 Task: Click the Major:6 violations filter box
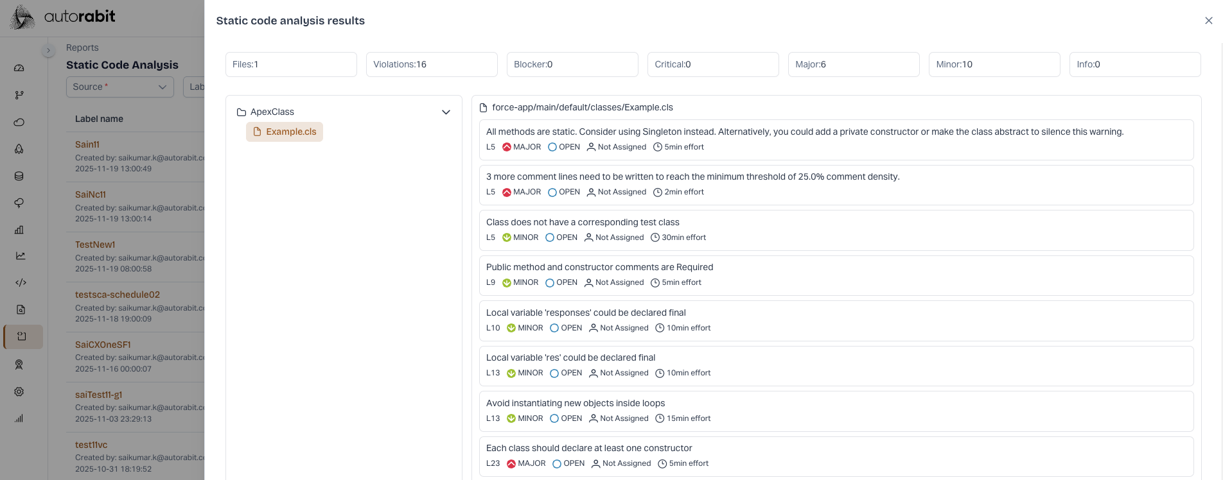pyautogui.click(x=853, y=64)
